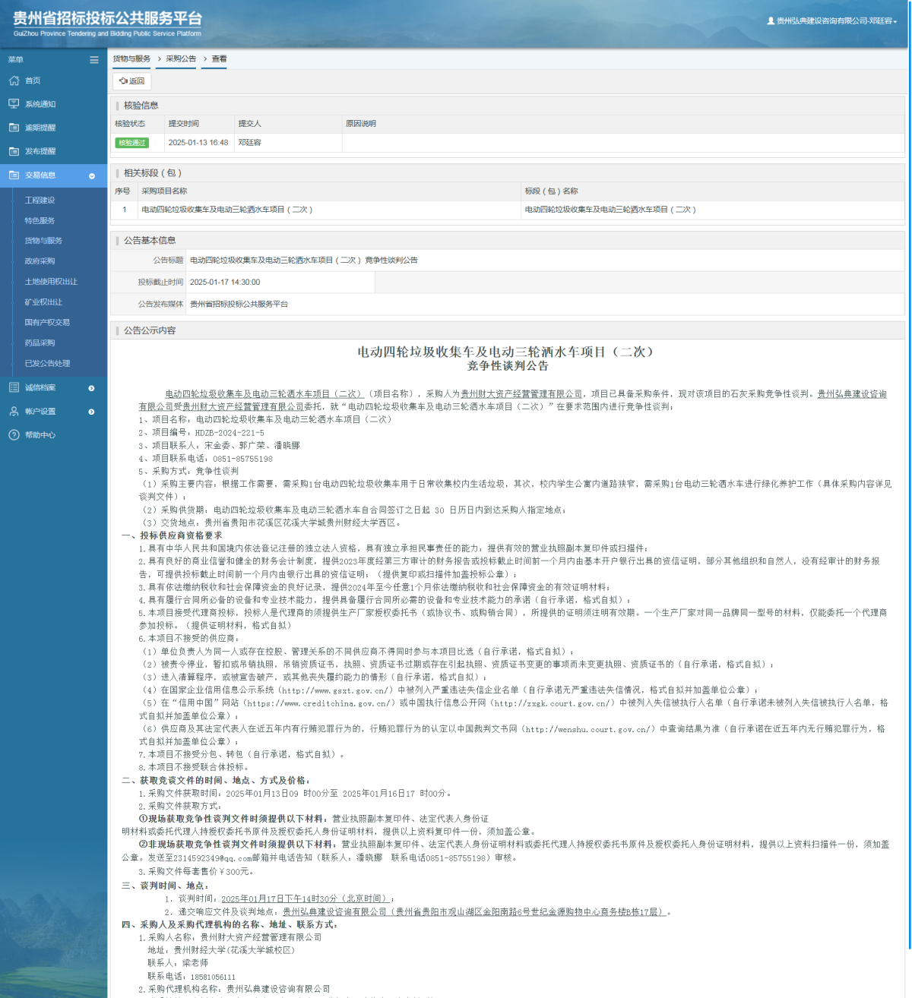Click the 发布提醒 sidebar icon
The image size is (912, 998).
tap(14, 151)
